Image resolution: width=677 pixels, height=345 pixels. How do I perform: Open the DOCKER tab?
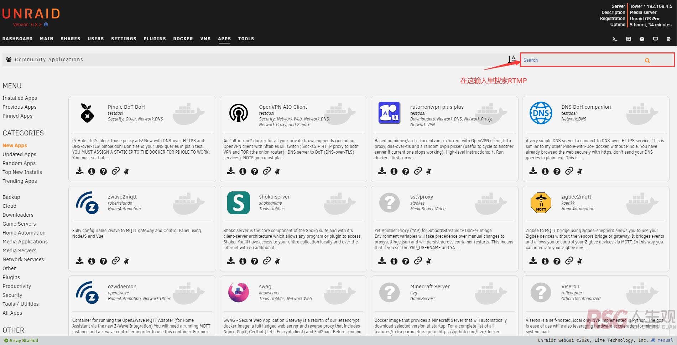point(183,39)
